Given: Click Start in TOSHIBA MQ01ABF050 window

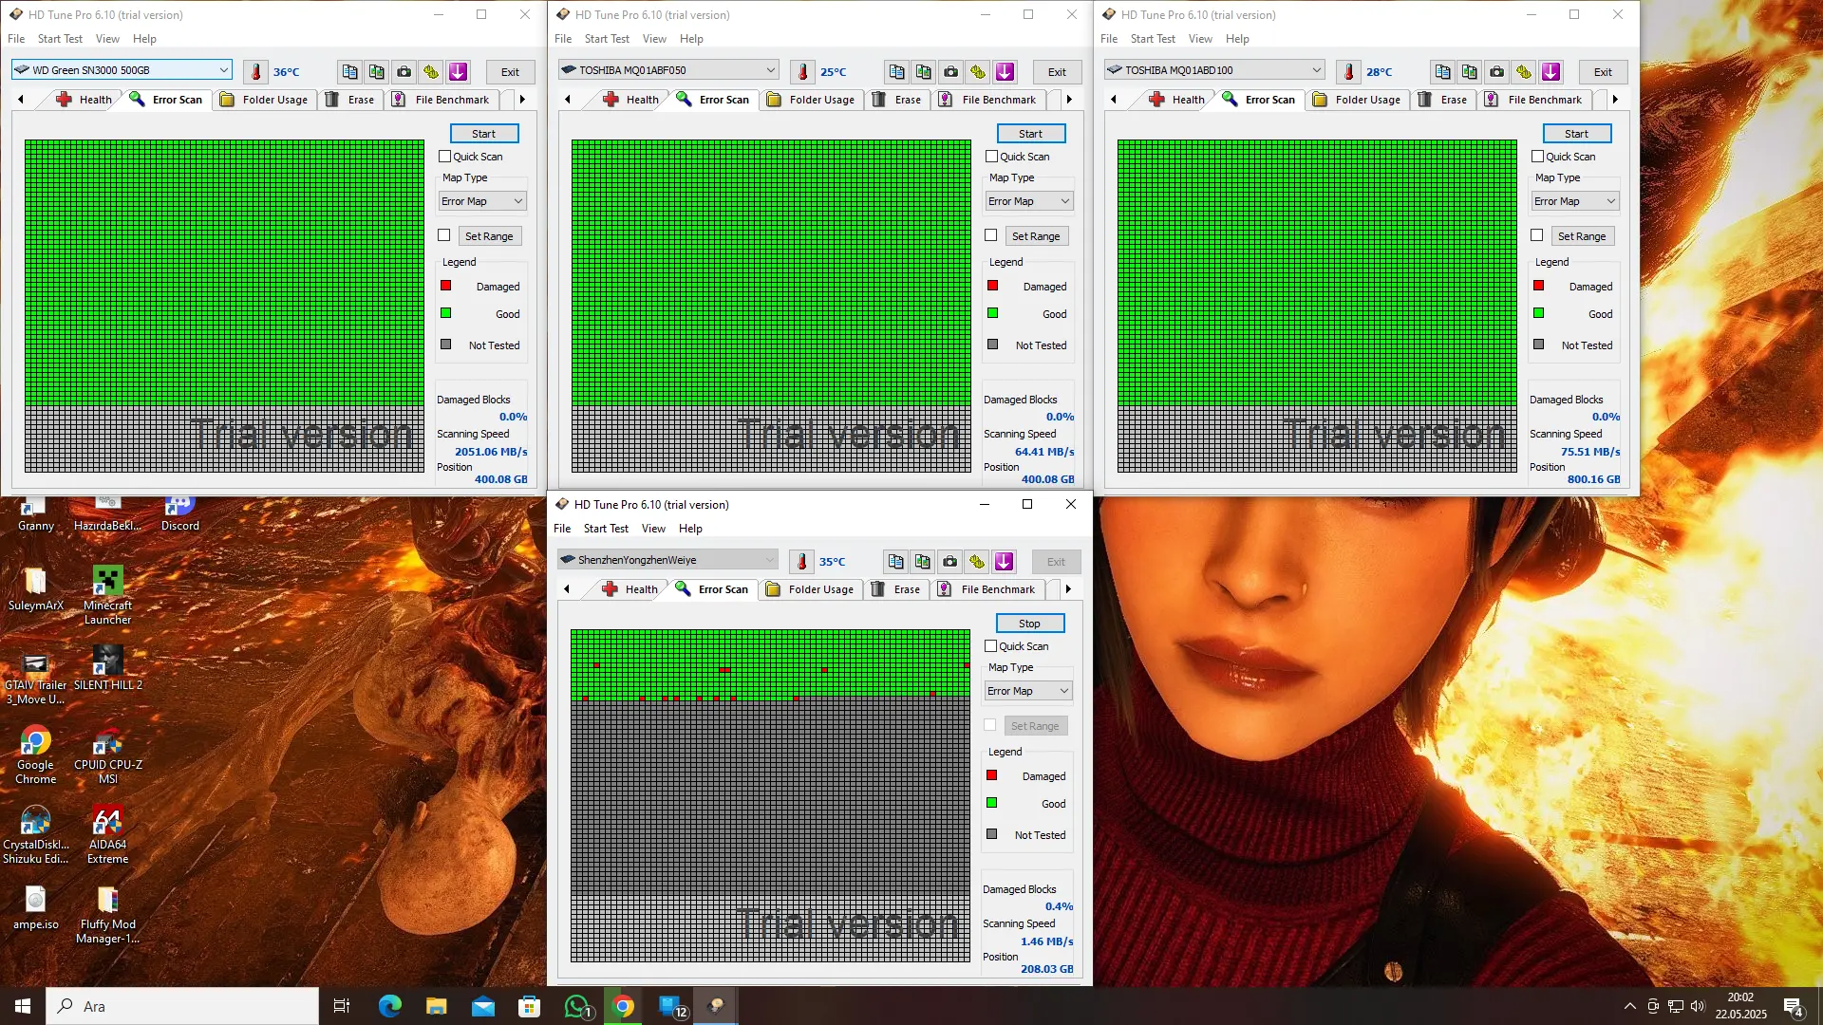Looking at the screenshot, I should 1031,134.
